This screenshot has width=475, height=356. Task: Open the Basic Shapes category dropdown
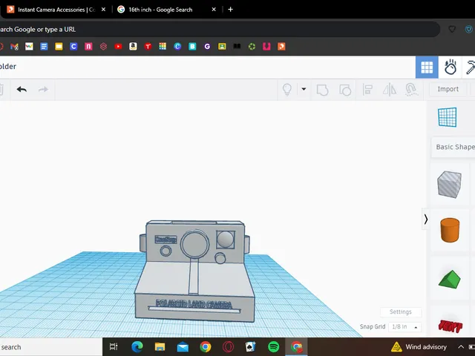[x=453, y=147]
